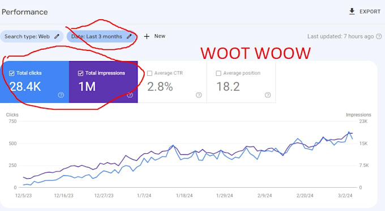Enable the Average position checkbox
The width and height of the screenshot is (385, 211).
pyautogui.click(x=219, y=73)
